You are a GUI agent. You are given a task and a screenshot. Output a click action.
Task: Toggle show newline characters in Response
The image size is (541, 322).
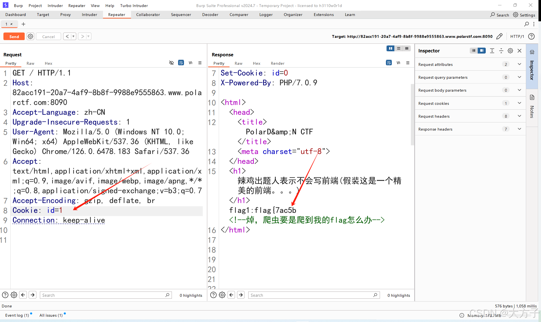pos(398,63)
